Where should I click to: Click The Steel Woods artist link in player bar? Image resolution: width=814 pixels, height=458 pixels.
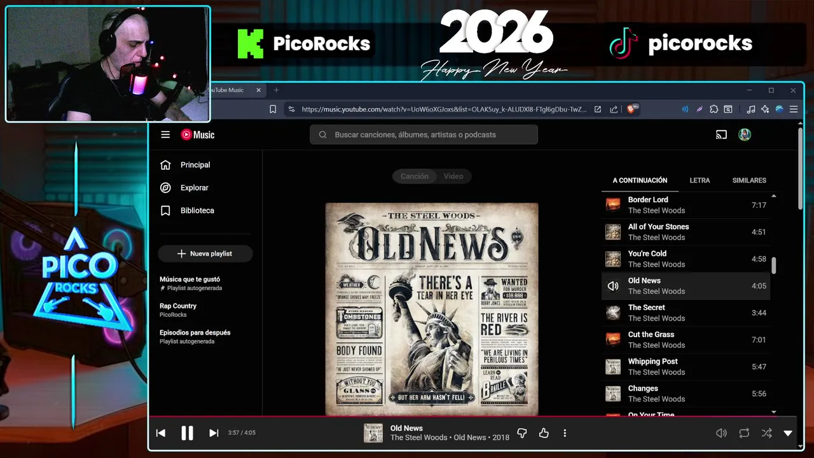click(x=418, y=438)
